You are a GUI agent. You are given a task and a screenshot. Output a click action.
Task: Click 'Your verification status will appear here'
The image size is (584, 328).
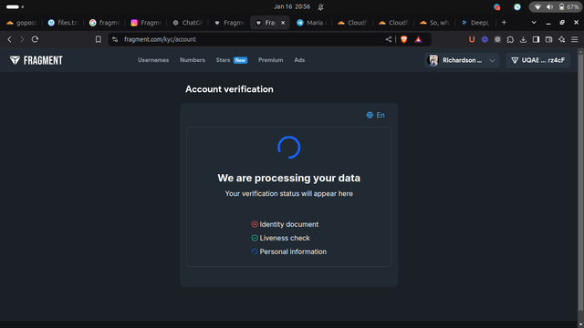coord(289,194)
